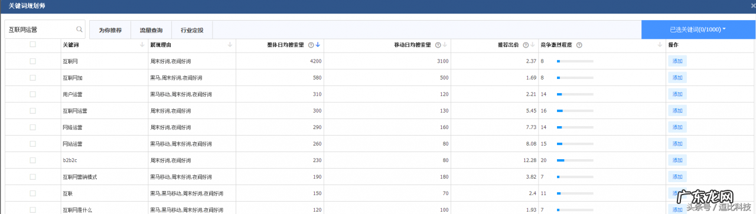Screen dimensions: 756x214
Task: Add keyword 互联网 with 添加 button
Action: tap(677, 61)
